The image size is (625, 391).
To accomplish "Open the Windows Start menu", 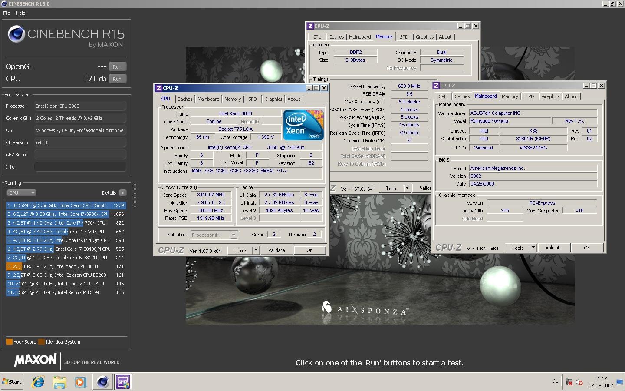I will click(12, 382).
